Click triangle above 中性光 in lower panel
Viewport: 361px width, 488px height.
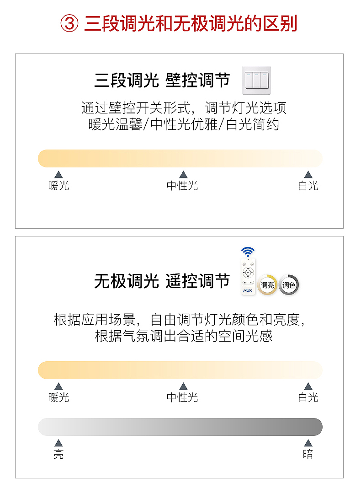[x=183, y=386]
